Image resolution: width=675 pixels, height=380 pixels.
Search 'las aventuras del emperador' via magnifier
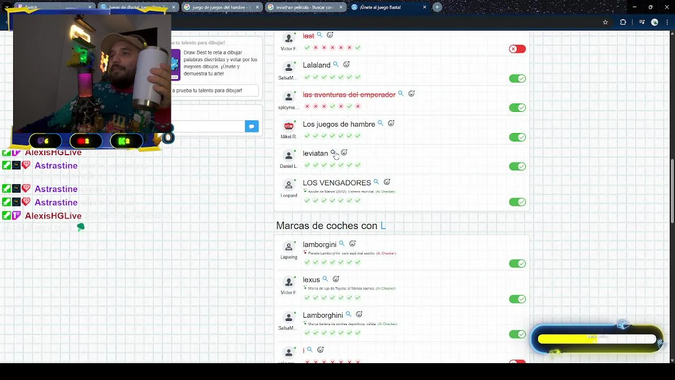pos(401,93)
